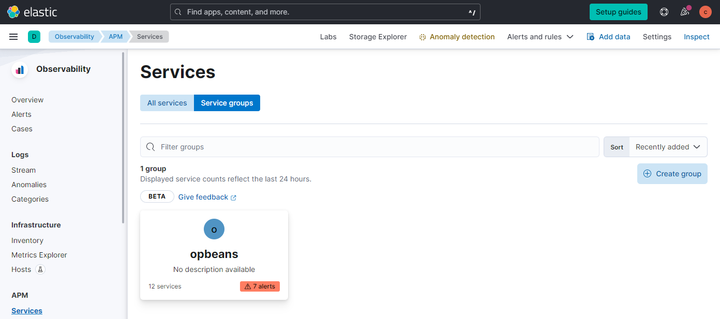
Task: Go to Observability breadcrumb
Action: coord(74,37)
